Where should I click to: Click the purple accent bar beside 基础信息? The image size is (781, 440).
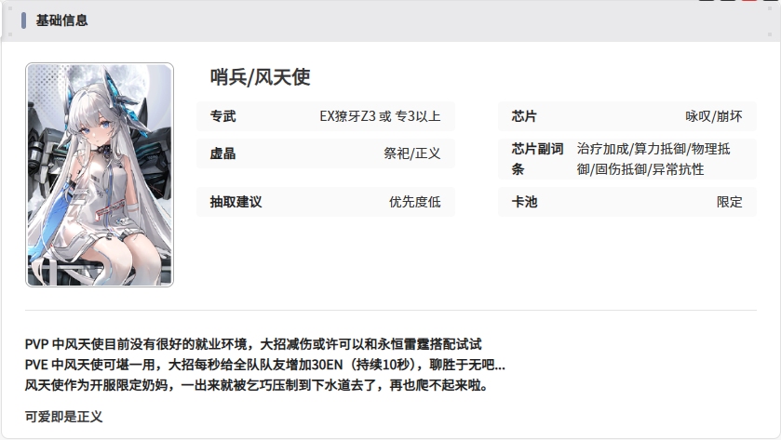point(23,20)
